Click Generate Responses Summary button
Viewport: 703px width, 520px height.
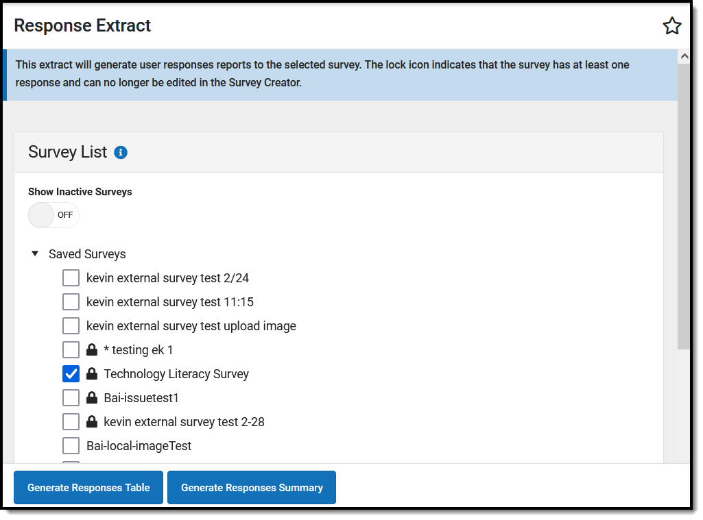252,488
